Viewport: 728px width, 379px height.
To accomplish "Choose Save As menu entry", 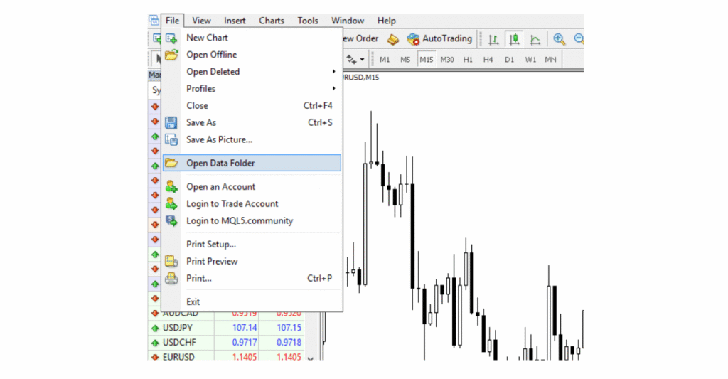I will coord(252,122).
